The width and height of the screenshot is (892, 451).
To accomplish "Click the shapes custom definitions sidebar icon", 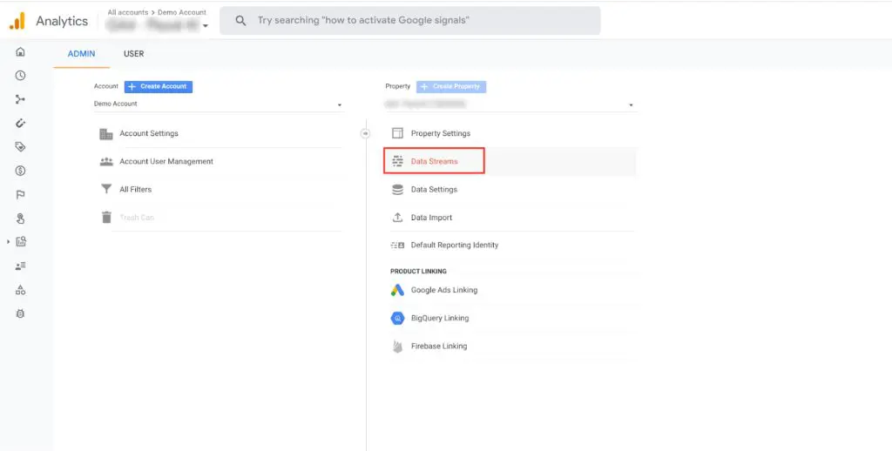I will pos(21,290).
